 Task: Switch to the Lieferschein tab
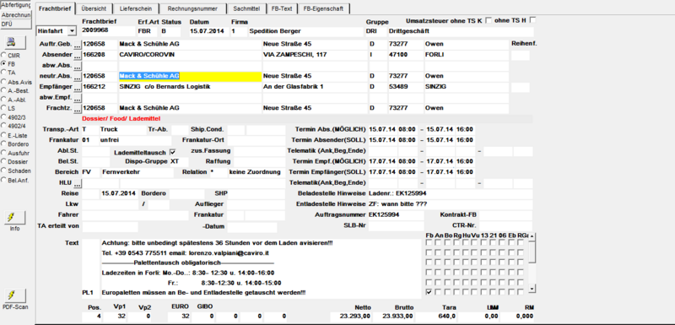(137, 8)
